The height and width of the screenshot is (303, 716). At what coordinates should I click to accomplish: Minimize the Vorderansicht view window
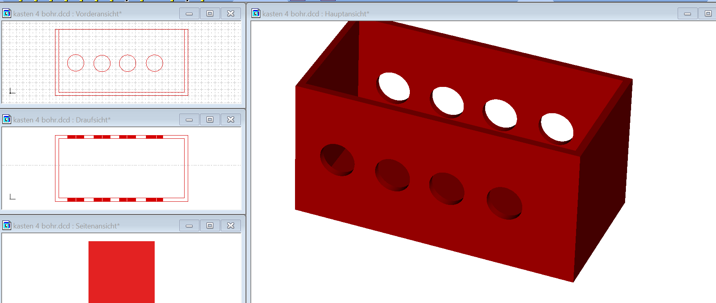tap(189, 14)
